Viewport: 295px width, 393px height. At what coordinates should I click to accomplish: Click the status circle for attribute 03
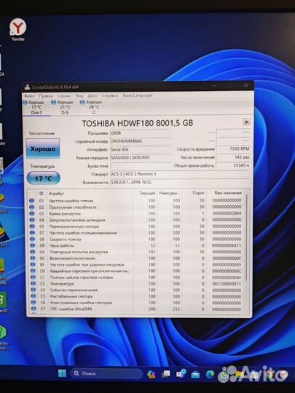point(32,213)
